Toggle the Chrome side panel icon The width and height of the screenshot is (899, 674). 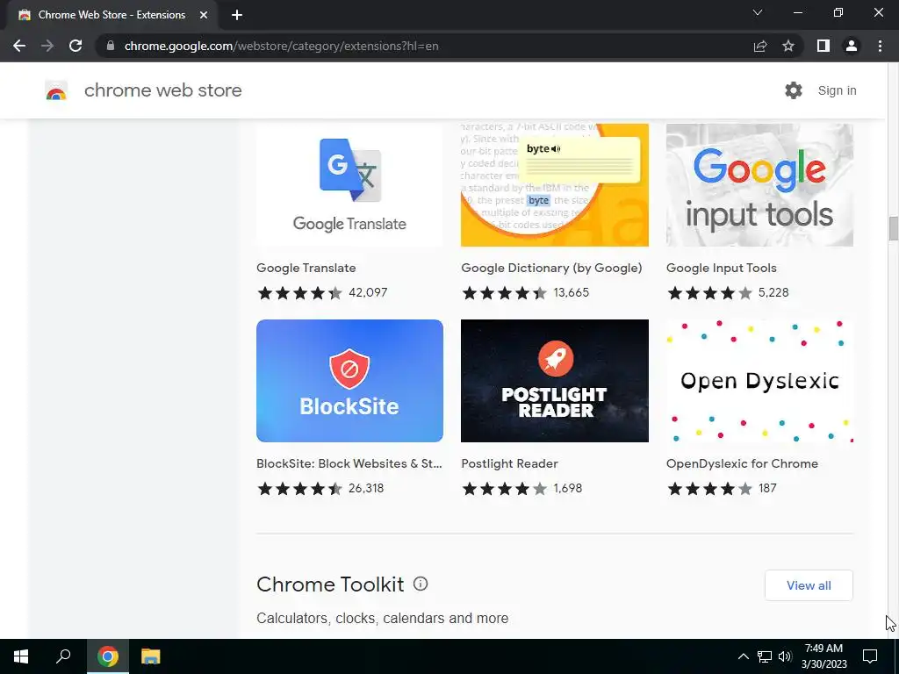(823, 46)
